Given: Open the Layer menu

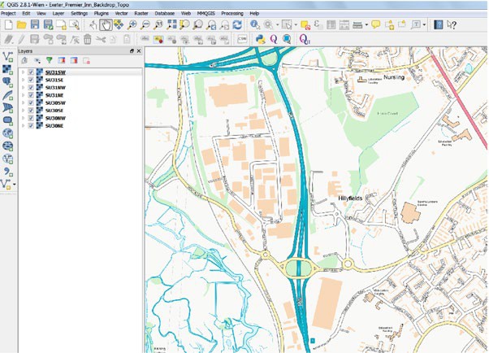Looking at the screenshot, I should coord(58,14).
